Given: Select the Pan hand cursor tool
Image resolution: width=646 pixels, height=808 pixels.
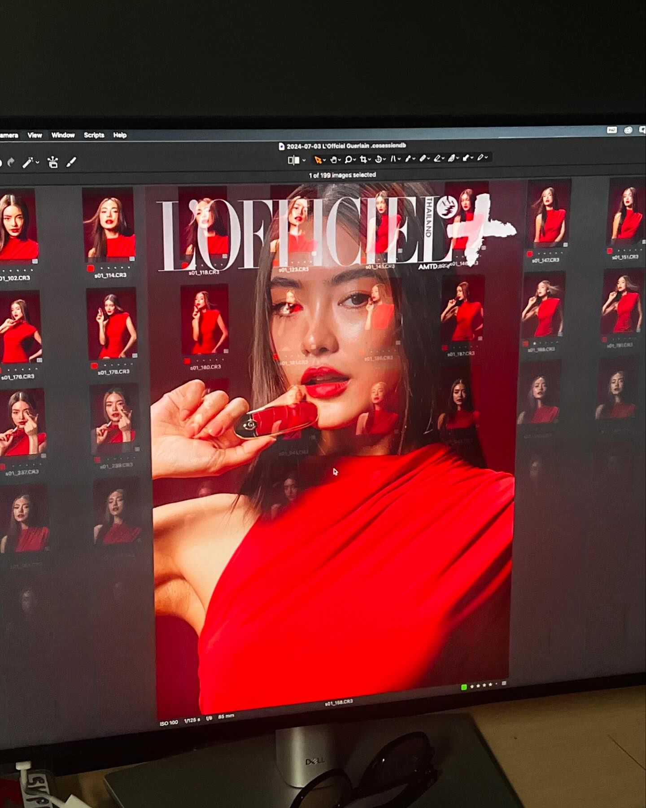Looking at the screenshot, I should (333, 159).
